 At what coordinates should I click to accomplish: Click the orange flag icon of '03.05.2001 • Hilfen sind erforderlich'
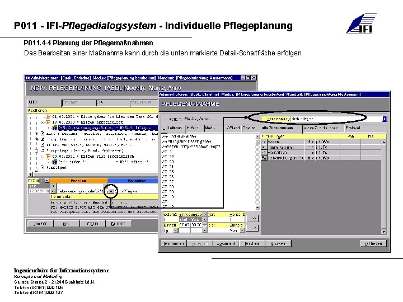(48, 156)
